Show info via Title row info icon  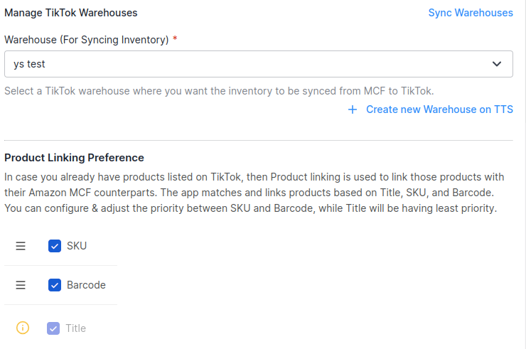[x=23, y=328]
